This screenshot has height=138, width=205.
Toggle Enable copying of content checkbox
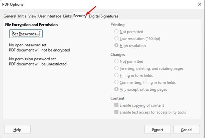pos(117,105)
